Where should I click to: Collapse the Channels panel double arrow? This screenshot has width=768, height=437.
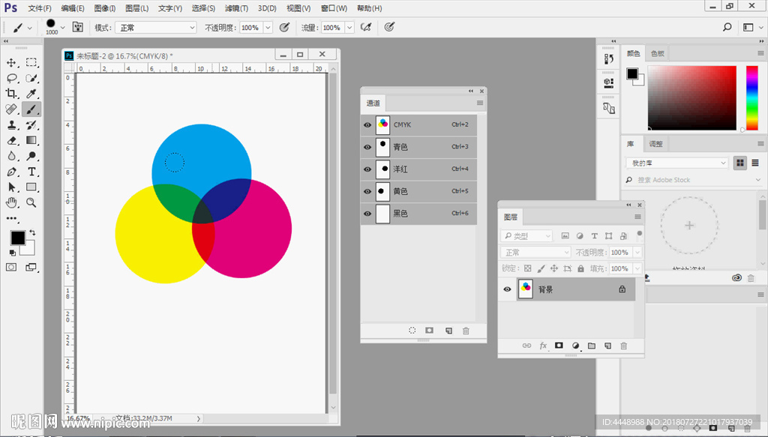coord(471,91)
